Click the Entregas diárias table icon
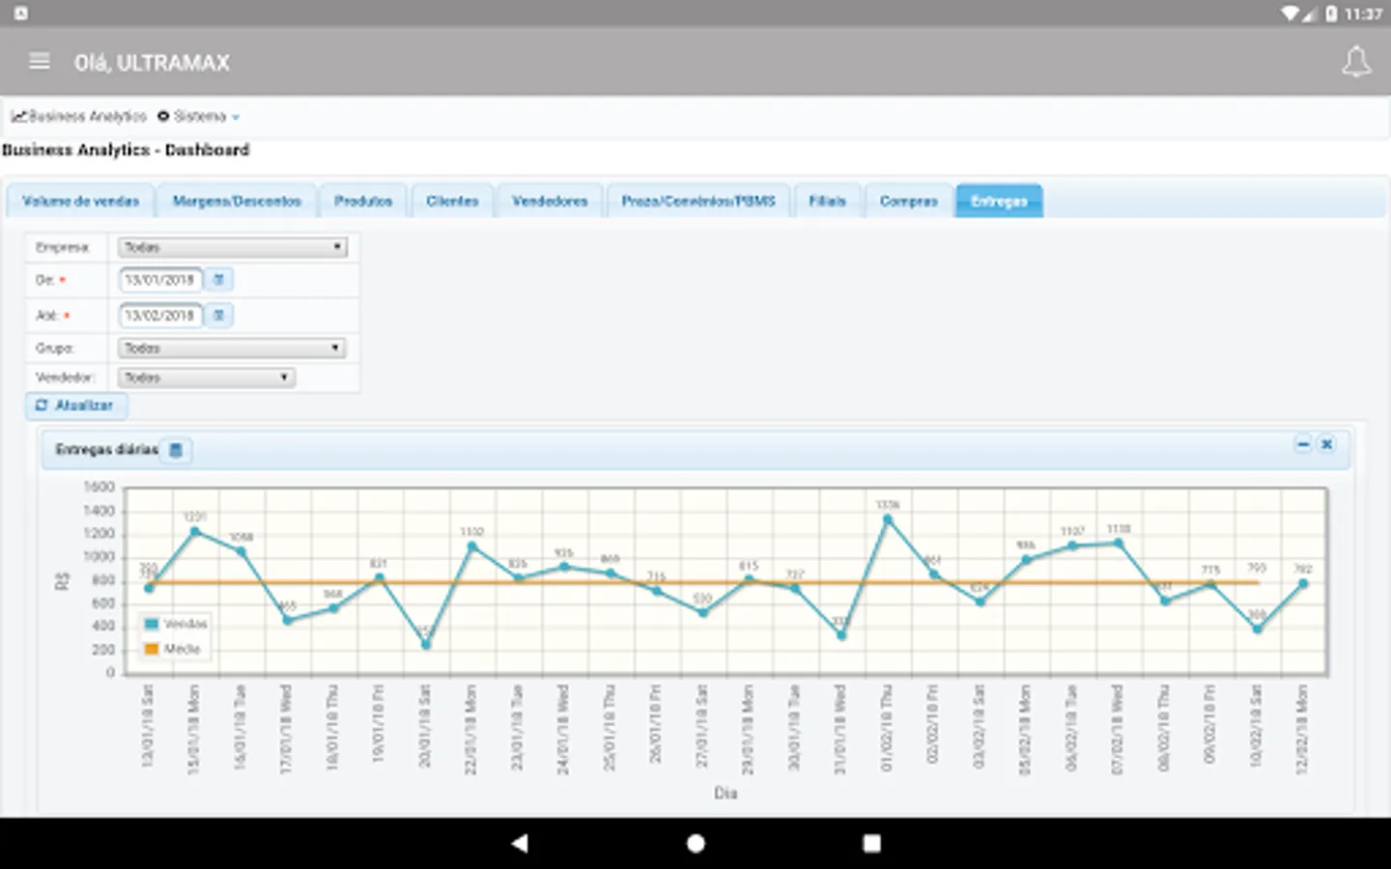Viewport: 1391px width, 869px height. click(x=176, y=450)
